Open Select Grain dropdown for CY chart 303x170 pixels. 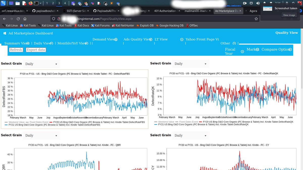(x=191, y=135)
